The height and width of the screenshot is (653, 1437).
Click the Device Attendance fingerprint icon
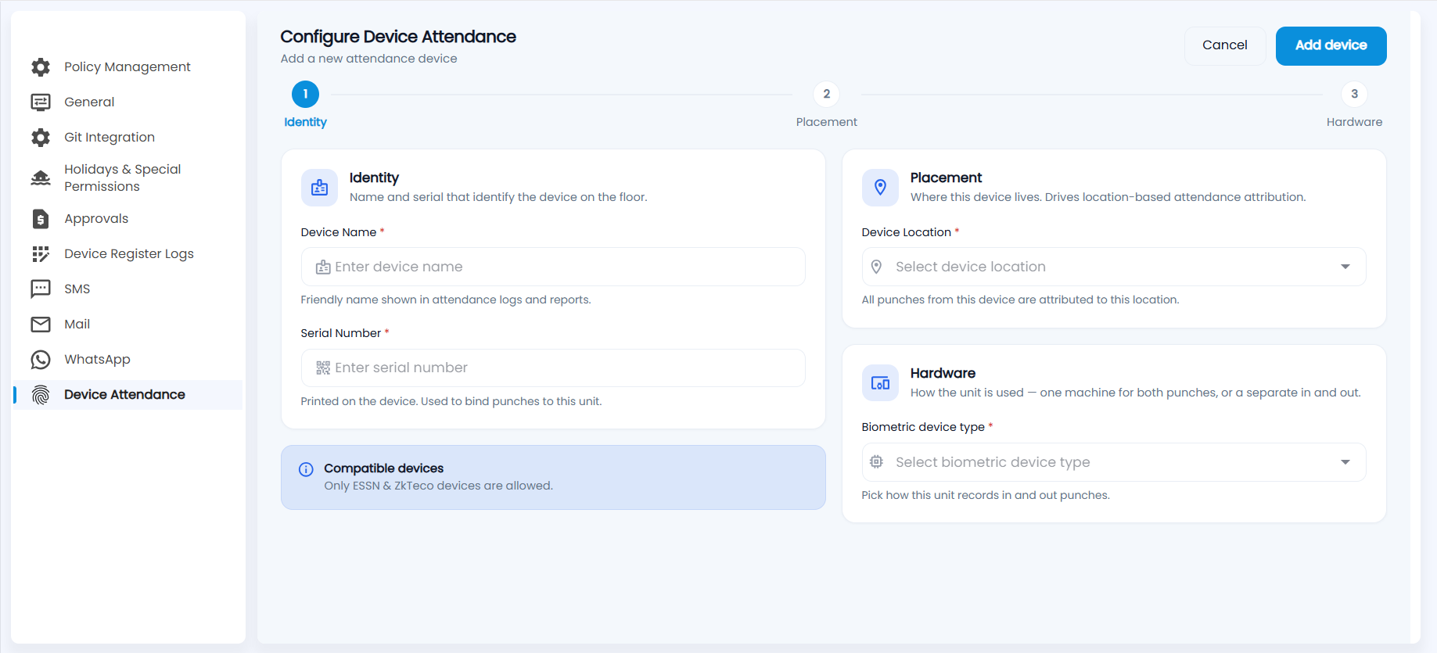tap(41, 395)
